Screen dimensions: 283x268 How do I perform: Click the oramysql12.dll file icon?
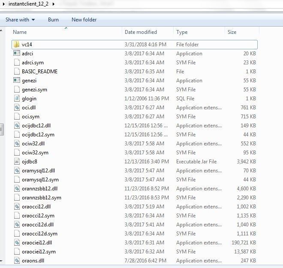click(17, 171)
